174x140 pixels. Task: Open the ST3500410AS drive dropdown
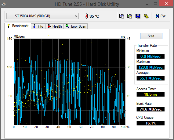coord(43,16)
